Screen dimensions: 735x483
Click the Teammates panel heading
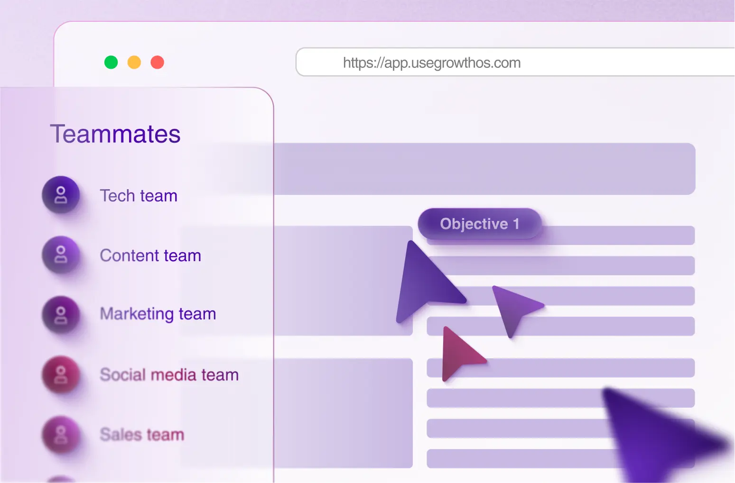click(x=115, y=134)
